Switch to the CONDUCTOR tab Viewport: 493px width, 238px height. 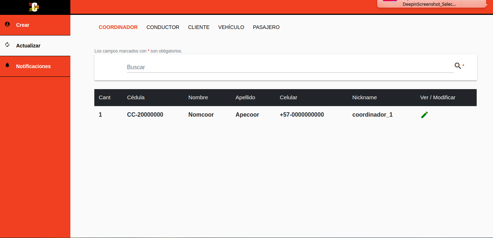163,27
